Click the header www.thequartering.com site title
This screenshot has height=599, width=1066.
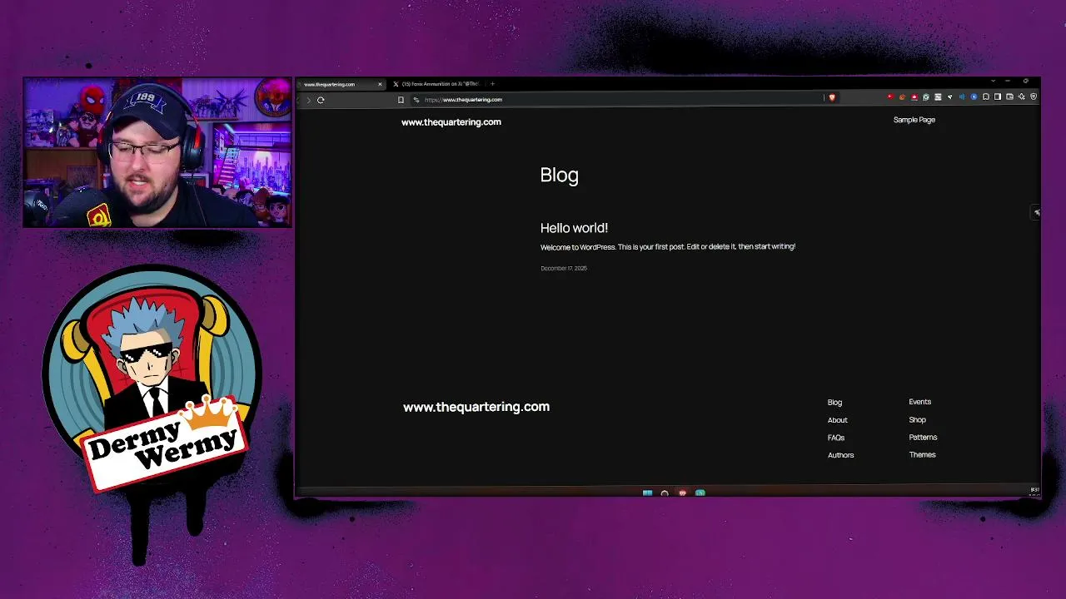[x=451, y=122]
